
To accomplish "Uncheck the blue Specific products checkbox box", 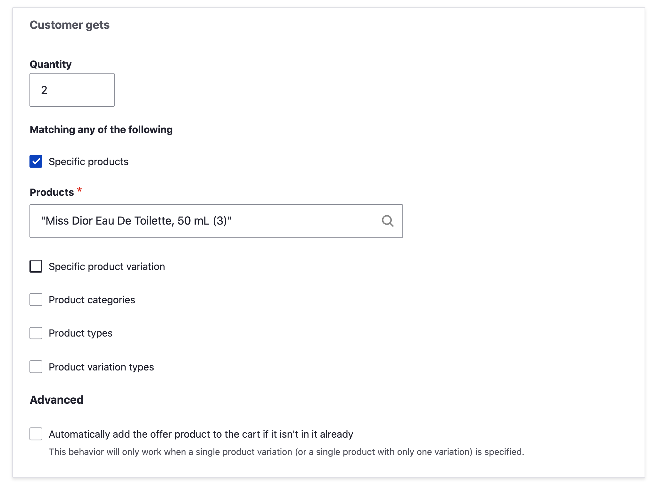I will (x=36, y=162).
